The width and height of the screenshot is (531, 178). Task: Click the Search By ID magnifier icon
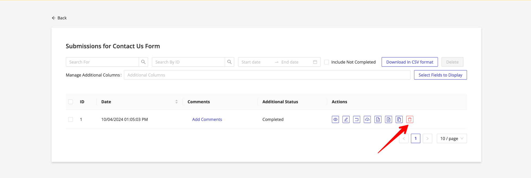coord(229,62)
